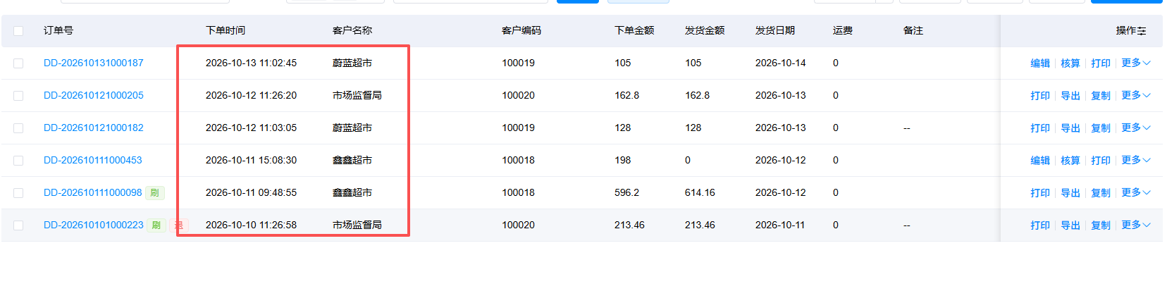Click 打印 for order DD-202610121000182
The image size is (1167, 291).
tap(1040, 128)
